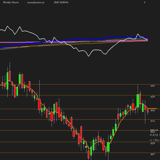Click the 'Weekly Charts' title text
This screenshot has height=160, width=160.
pos(11,3)
